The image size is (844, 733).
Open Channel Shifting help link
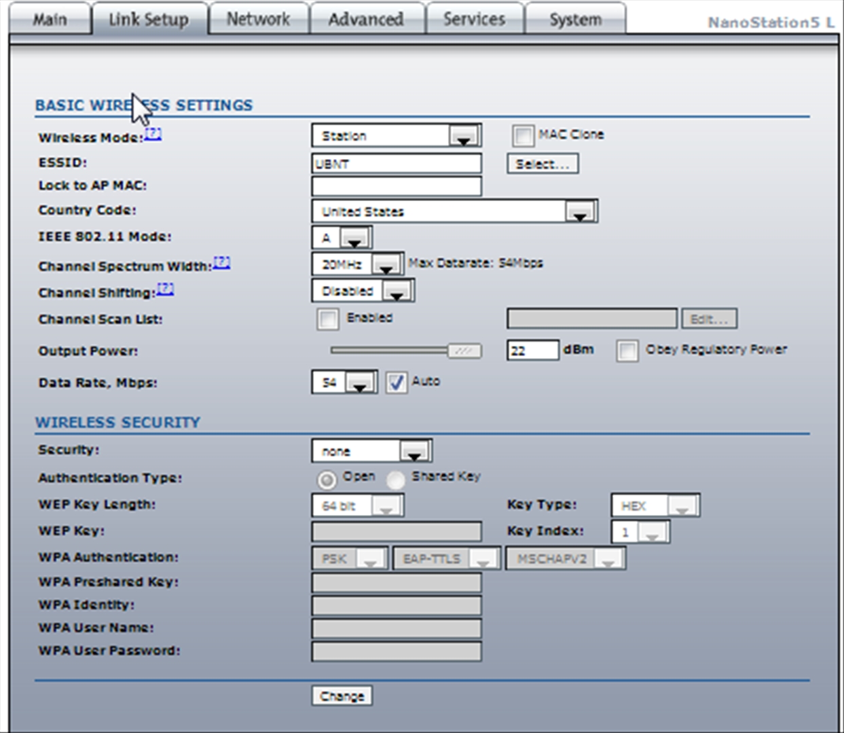[x=166, y=289]
